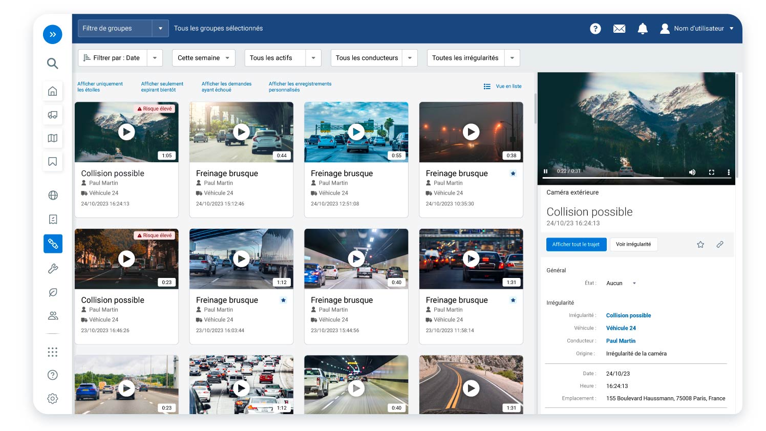The width and height of the screenshot is (766, 431).
Task: Open the notifications bell icon
Action: coord(643,29)
